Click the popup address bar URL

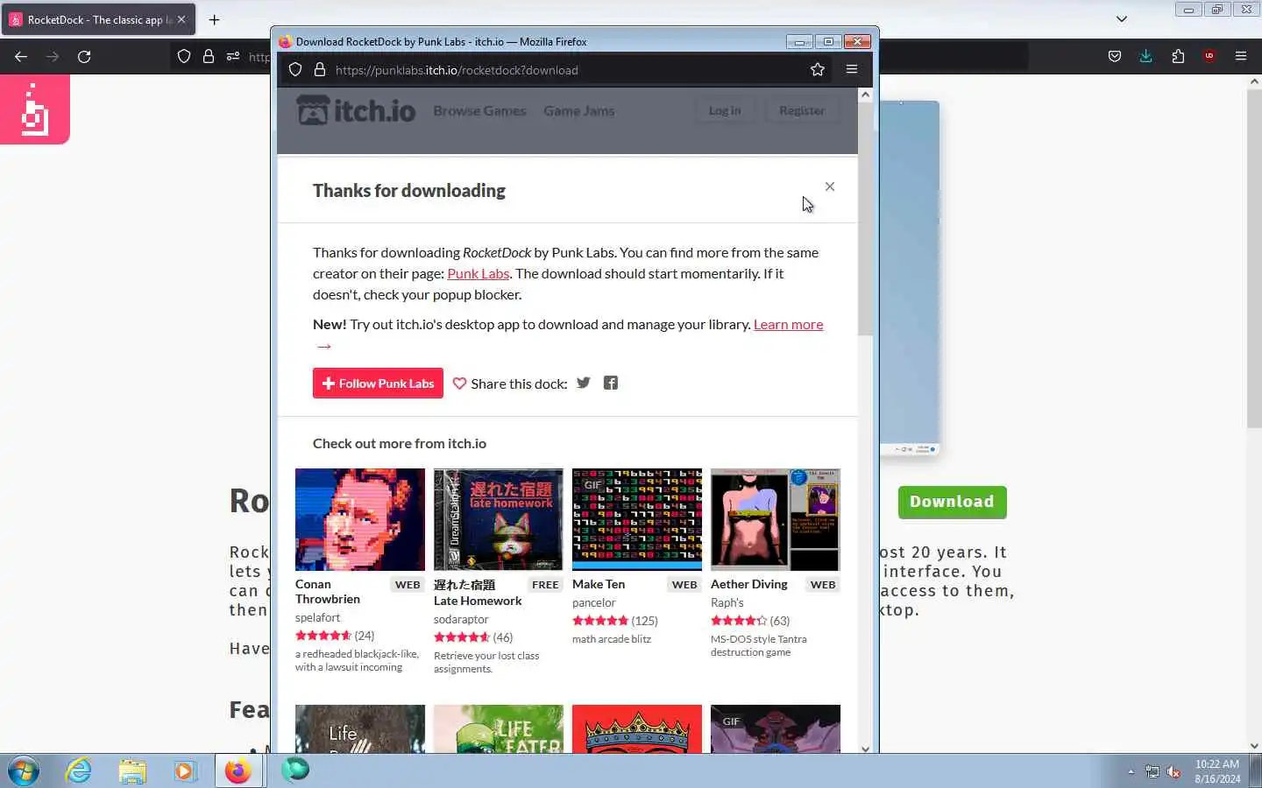click(x=457, y=70)
